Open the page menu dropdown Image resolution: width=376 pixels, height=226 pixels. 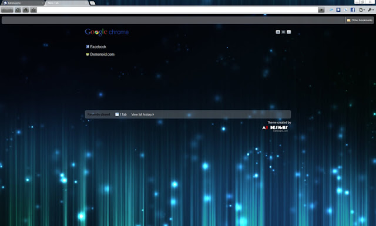tap(362, 10)
